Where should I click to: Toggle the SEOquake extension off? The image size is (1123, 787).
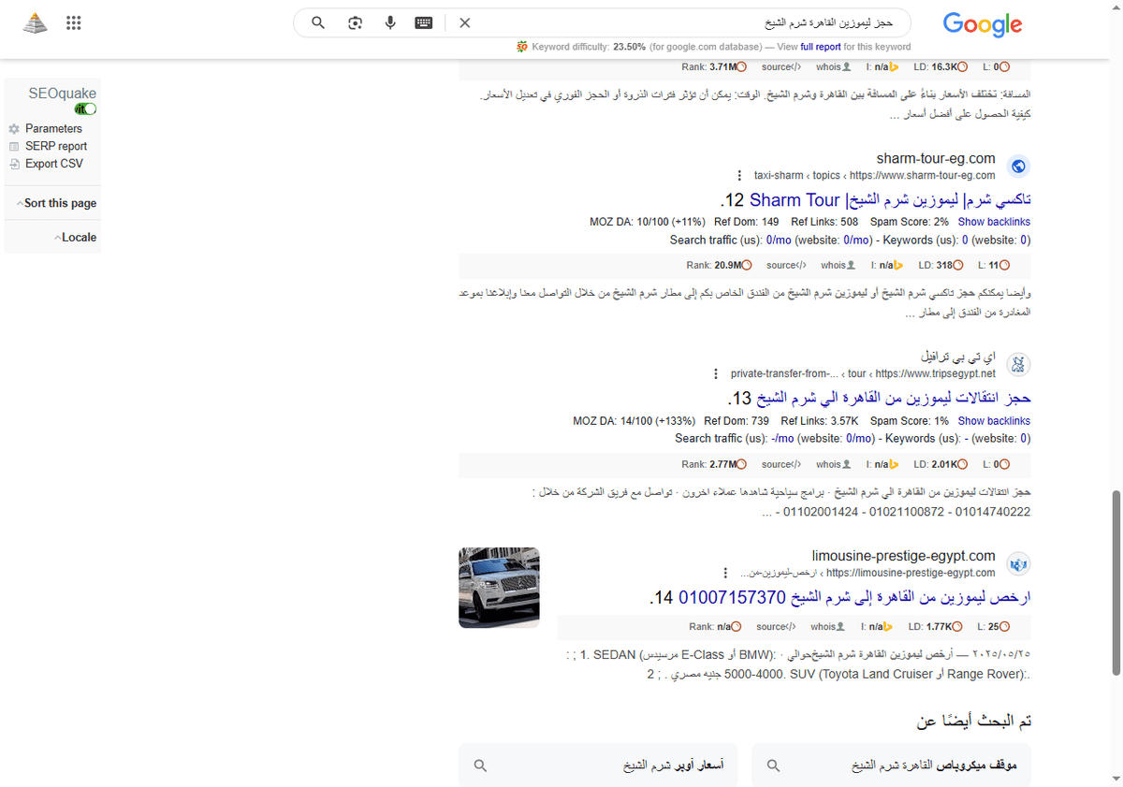coord(85,109)
